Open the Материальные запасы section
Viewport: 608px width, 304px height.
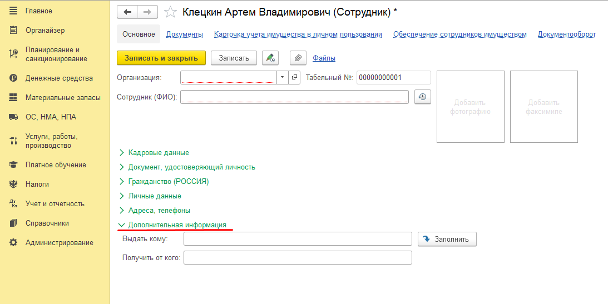pyautogui.click(x=63, y=98)
